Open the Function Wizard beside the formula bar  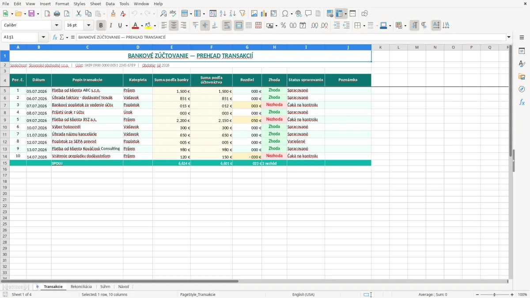(x=55, y=37)
